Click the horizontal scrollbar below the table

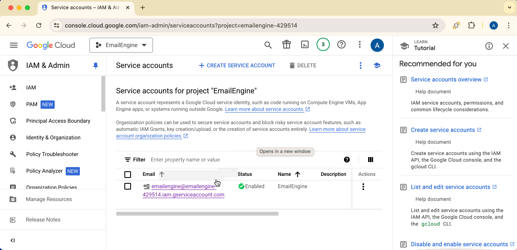tap(197, 214)
